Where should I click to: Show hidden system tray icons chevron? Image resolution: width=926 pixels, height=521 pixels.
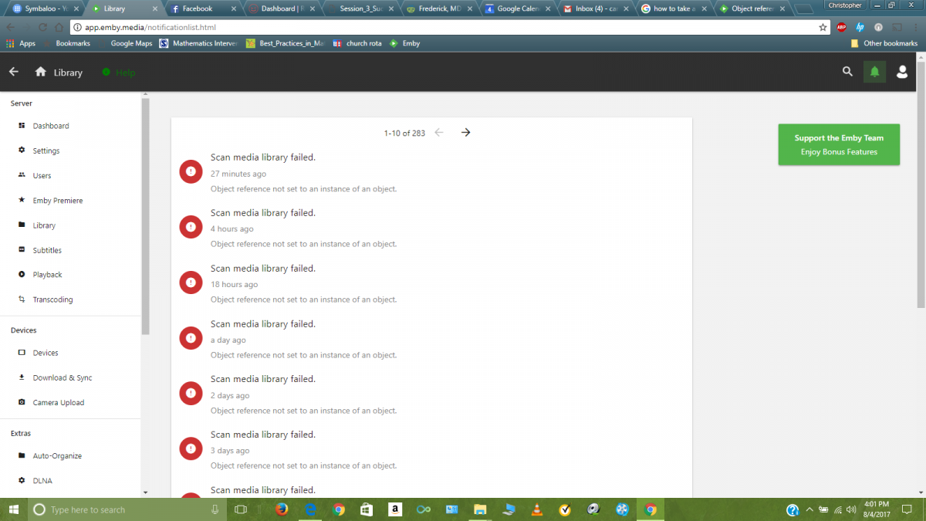click(x=809, y=510)
